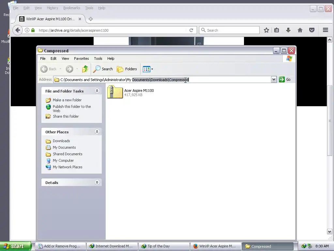The height and width of the screenshot is (251, 334).
Task: Reload the archive.org page
Action: [191, 30]
